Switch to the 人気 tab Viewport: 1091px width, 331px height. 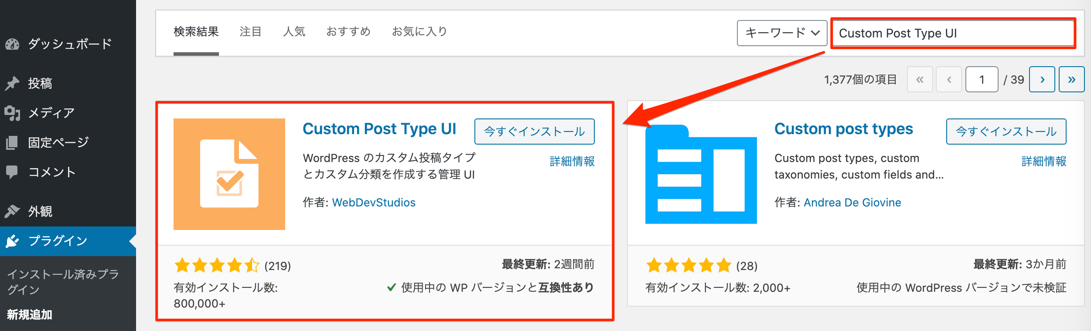(294, 32)
